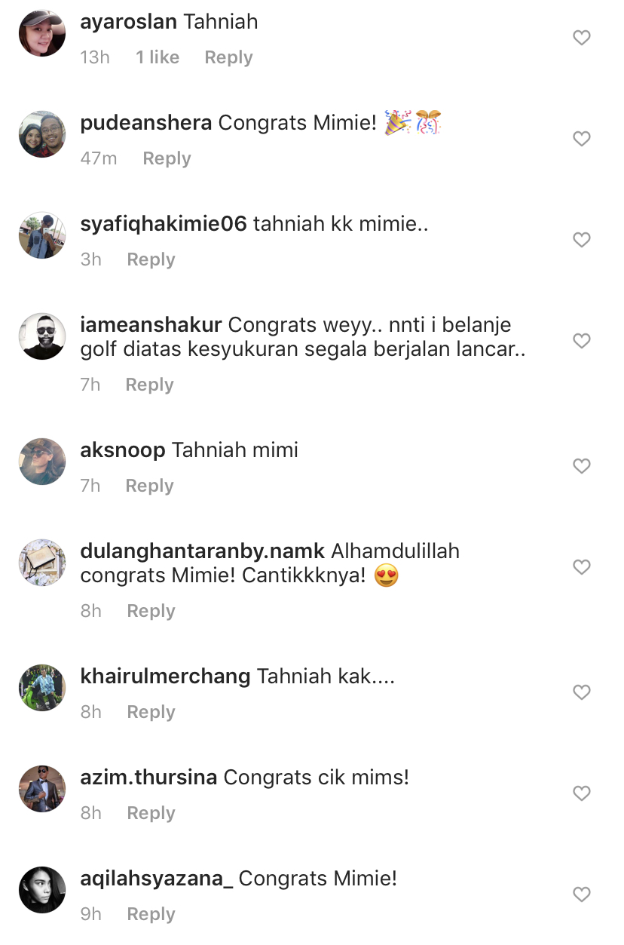The height and width of the screenshot is (945, 624).
Task: Open dulanghantaranby.namk username link
Action: (x=203, y=551)
